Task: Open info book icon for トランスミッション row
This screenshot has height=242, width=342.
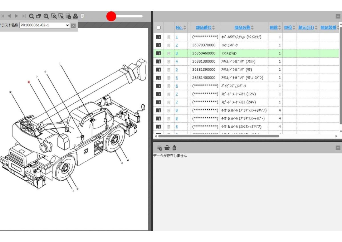Action: [158, 53]
